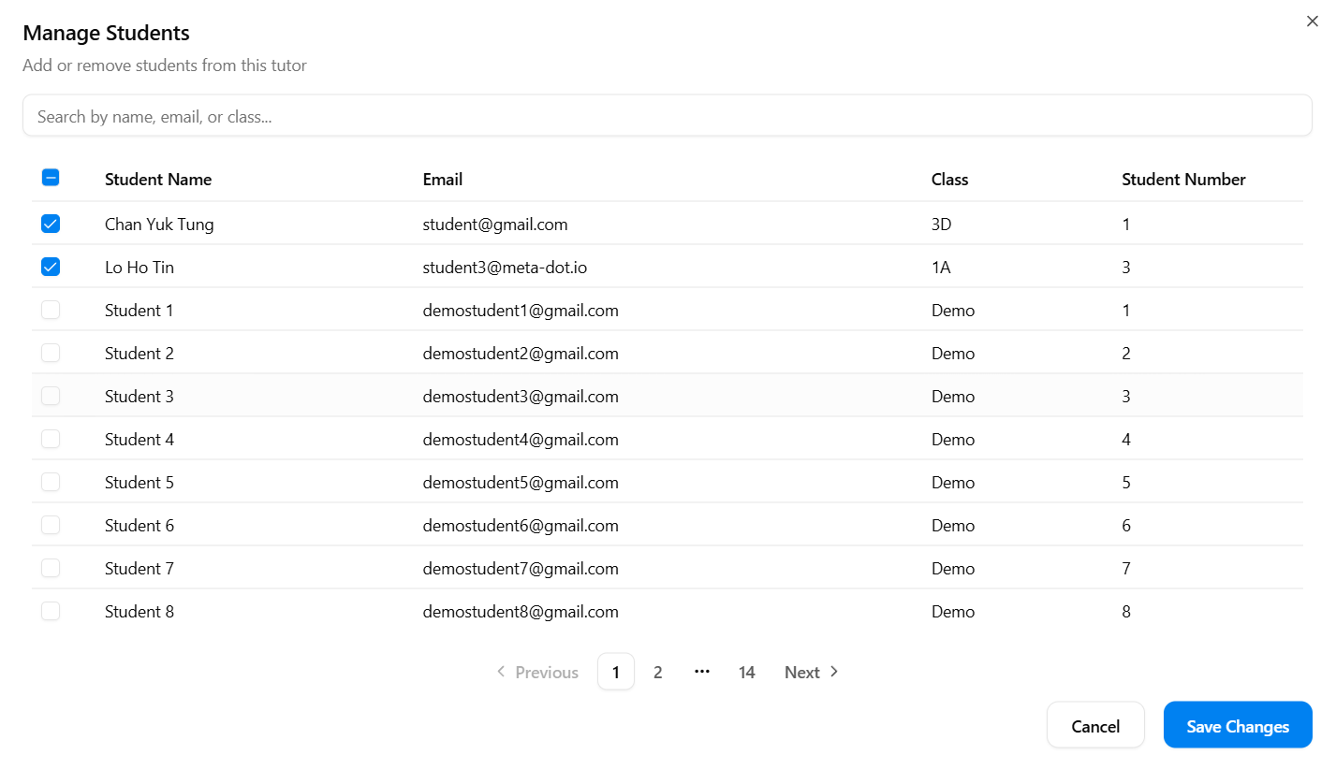Viewport: 1336px width, 769px height.
Task: Click the student search input field
Action: click(667, 116)
